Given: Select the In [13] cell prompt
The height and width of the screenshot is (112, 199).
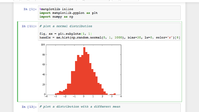Looking at the screenshot, I should pyautogui.click(x=29, y=107).
